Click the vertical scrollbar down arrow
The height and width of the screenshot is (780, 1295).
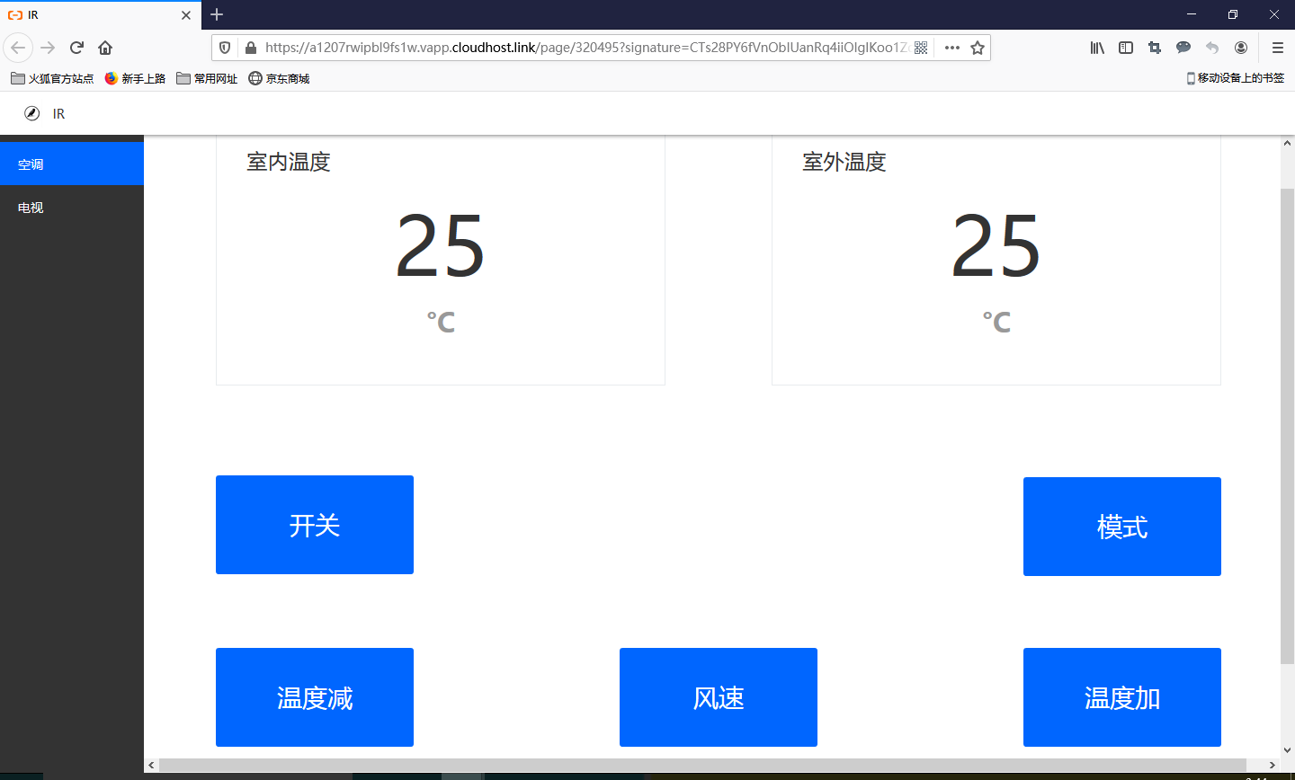coord(1287,749)
